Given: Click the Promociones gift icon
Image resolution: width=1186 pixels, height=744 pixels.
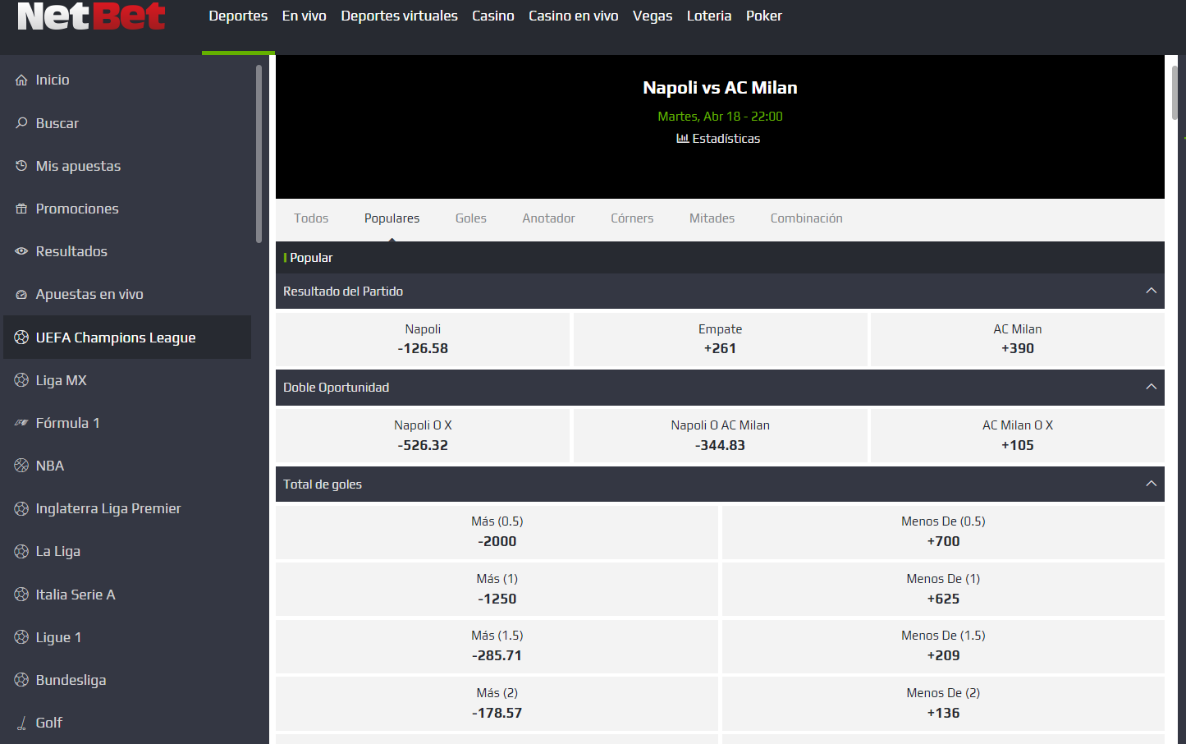Looking at the screenshot, I should coord(21,209).
